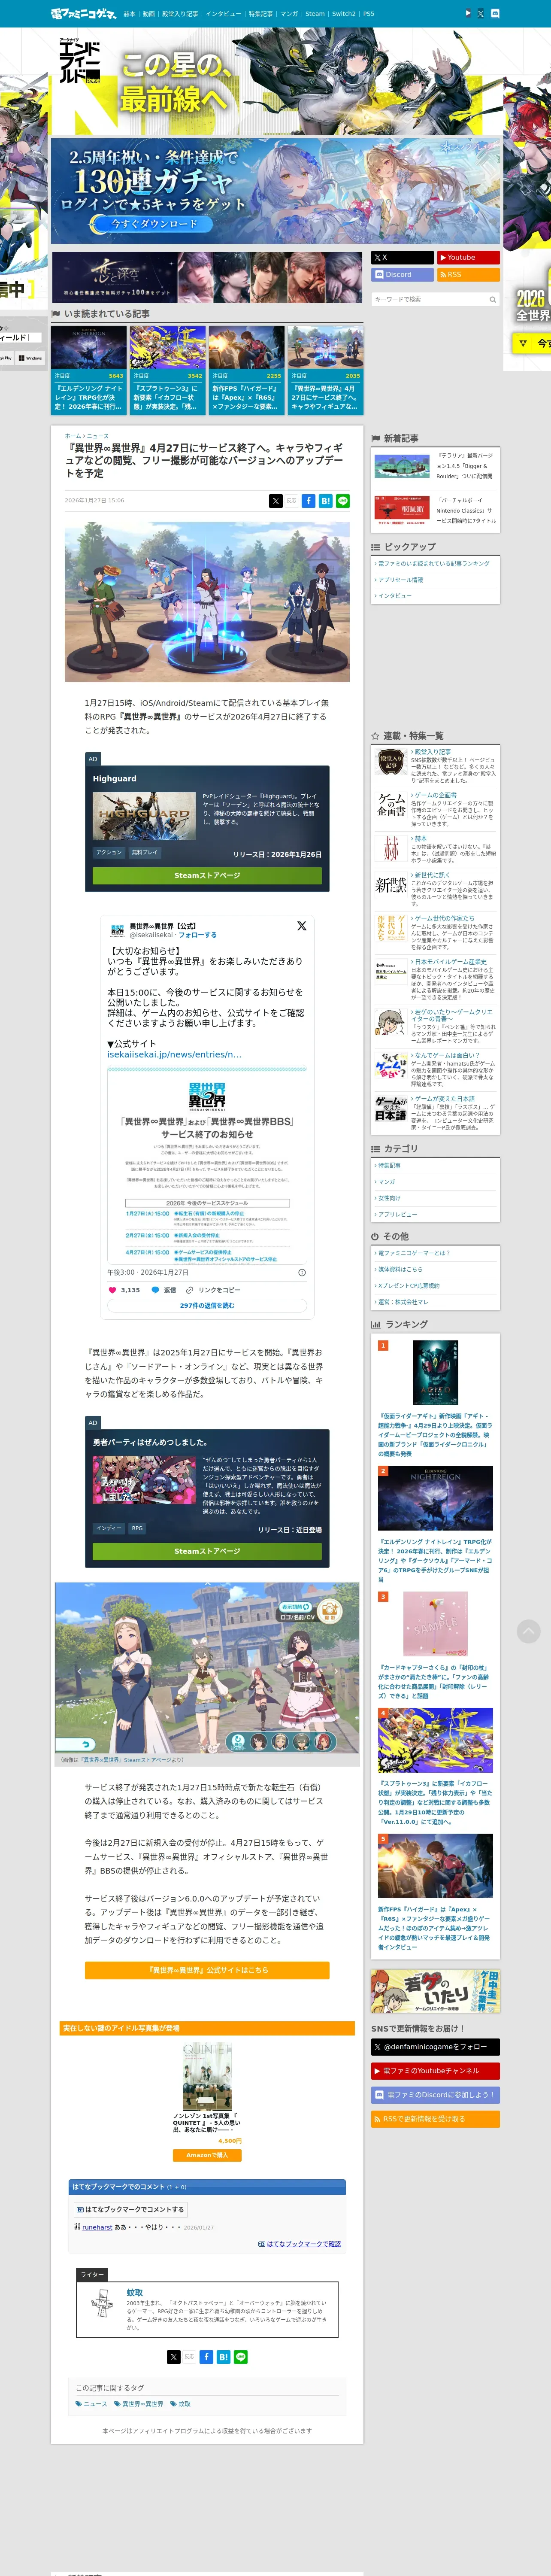Click the X follow button in sidebar
The width and height of the screenshot is (551, 2576).
click(402, 257)
